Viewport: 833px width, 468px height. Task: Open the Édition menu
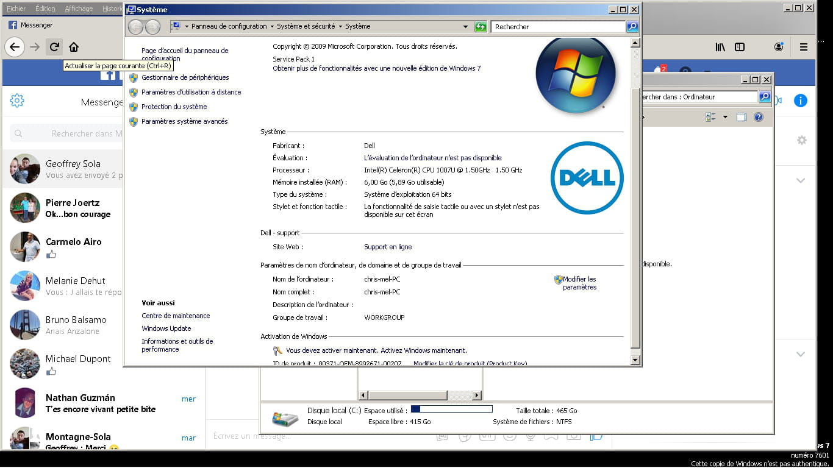pyautogui.click(x=45, y=9)
